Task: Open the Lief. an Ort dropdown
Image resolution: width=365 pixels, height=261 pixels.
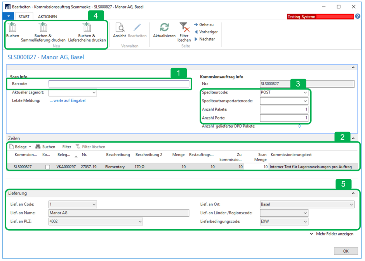Action: coord(351,204)
